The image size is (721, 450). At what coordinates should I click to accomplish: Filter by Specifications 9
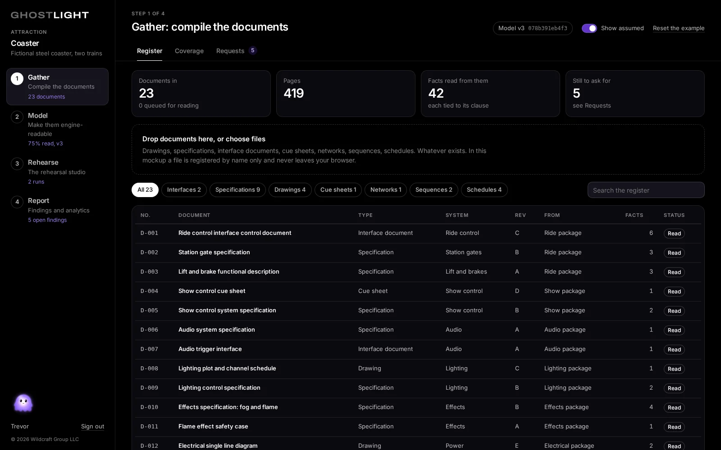click(237, 190)
